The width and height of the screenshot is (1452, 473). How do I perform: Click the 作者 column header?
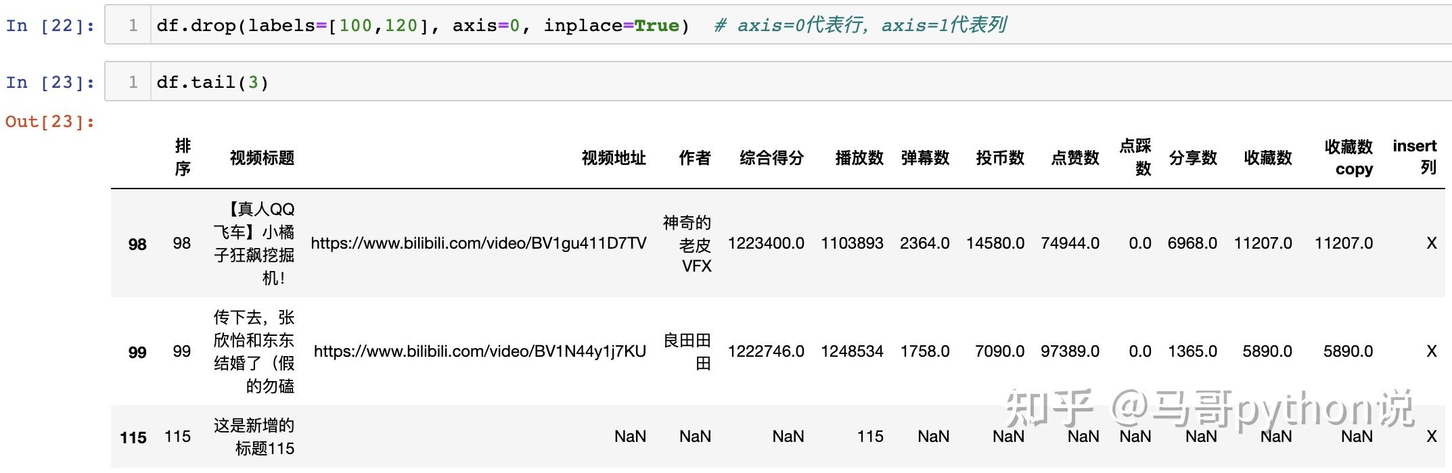[x=695, y=157]
